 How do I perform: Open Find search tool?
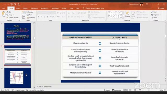154,12
